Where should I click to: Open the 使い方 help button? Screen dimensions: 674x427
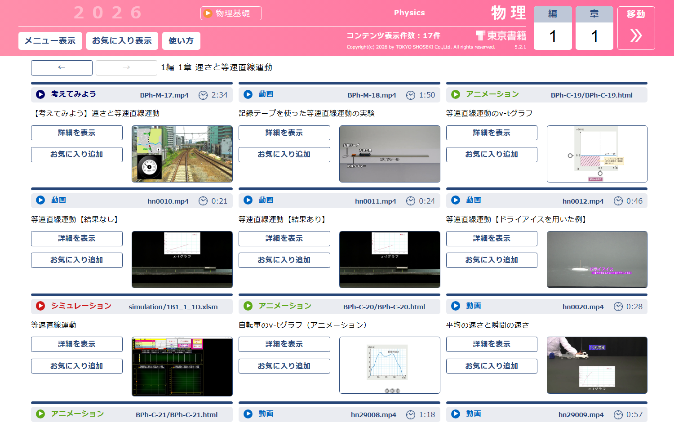181,41
